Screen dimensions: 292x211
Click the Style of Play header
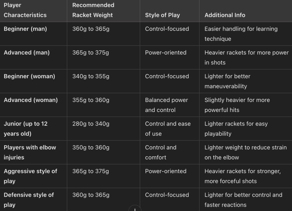point(162,15)
